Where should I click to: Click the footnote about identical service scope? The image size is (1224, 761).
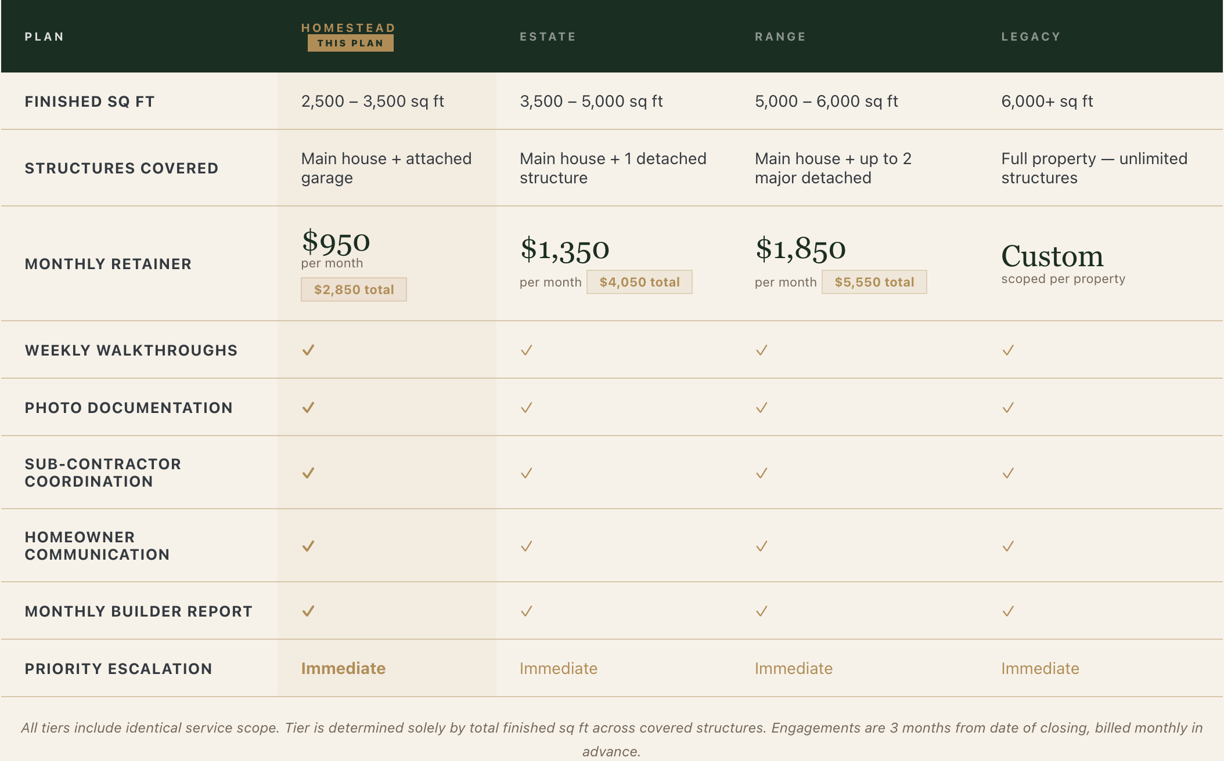[x=612, y=740]
